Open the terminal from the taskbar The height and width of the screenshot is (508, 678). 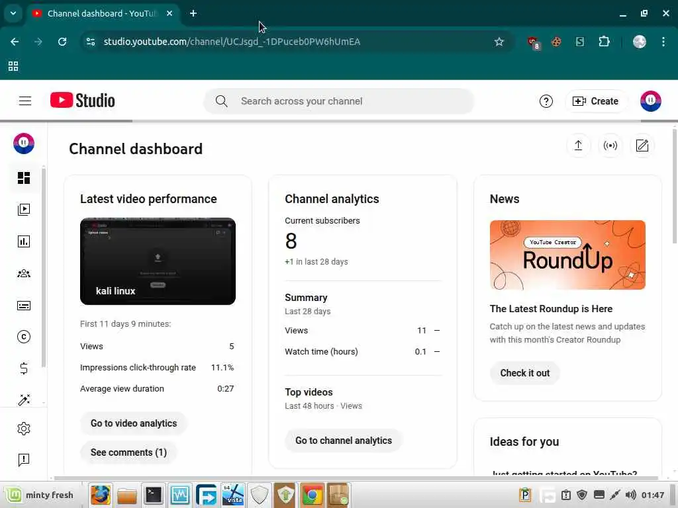click(154, 495)
